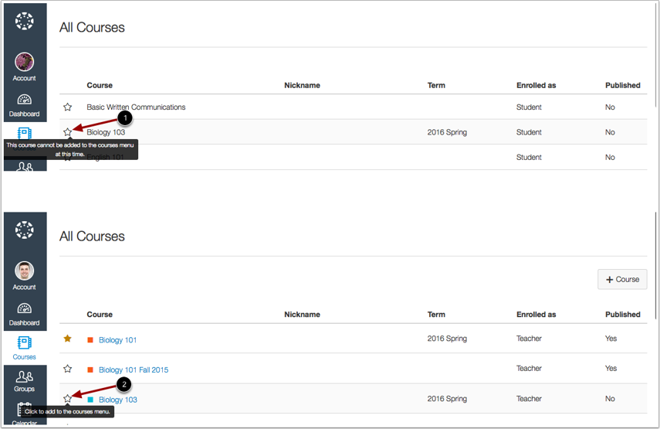Viewport: 660px width, 429px height.
Task: Open the Biology 101 course link
Action: point(118,340)
